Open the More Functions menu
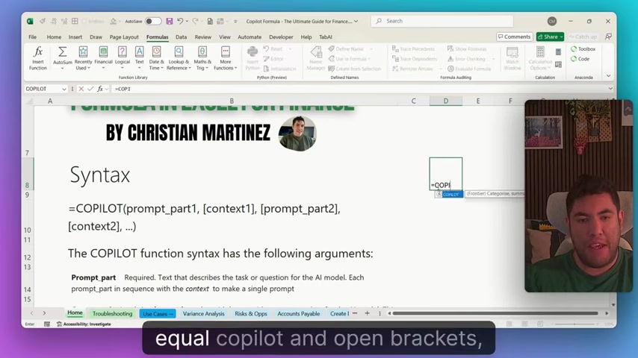This screenshot has height=358, width=638. (225, 58)
